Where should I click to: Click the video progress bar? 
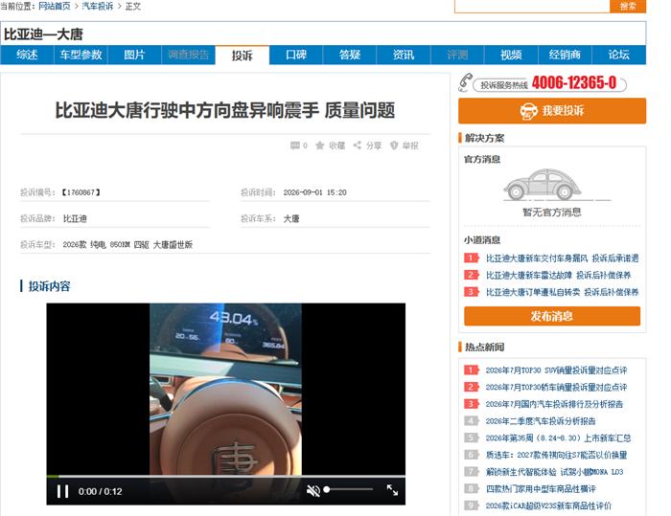coord(225,476)
